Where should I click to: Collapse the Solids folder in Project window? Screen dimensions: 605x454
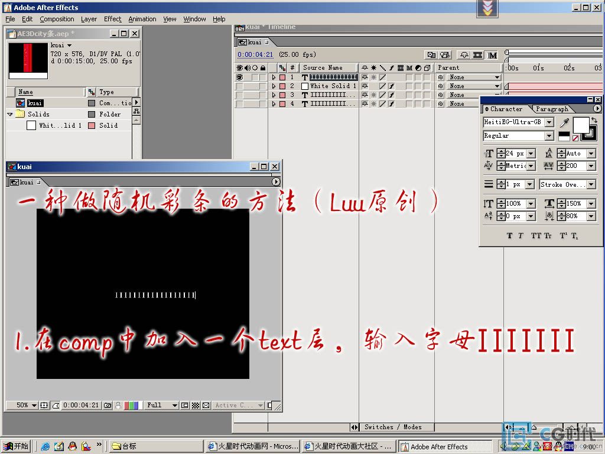[x=10, y=114]
